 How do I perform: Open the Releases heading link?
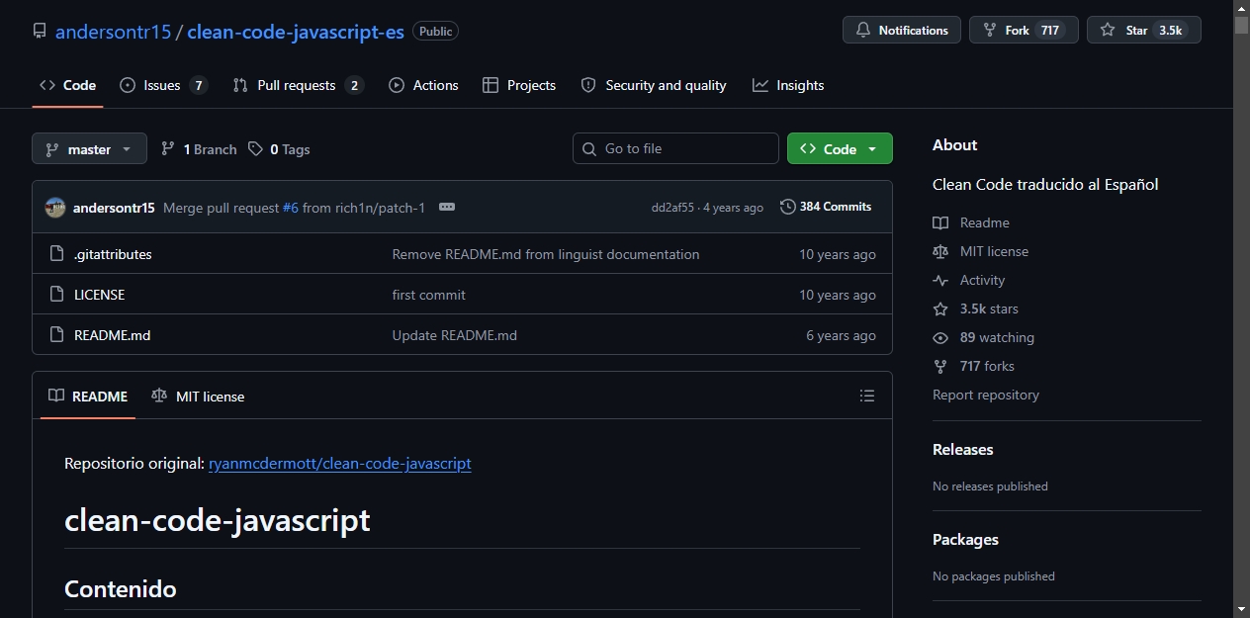(962, 449)
